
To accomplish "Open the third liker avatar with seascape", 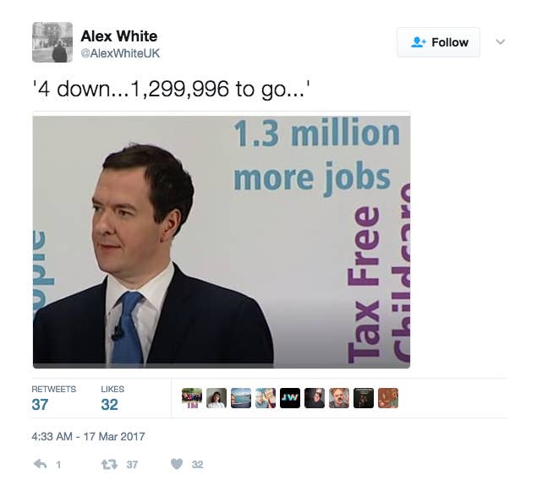I will pos(241,398).
